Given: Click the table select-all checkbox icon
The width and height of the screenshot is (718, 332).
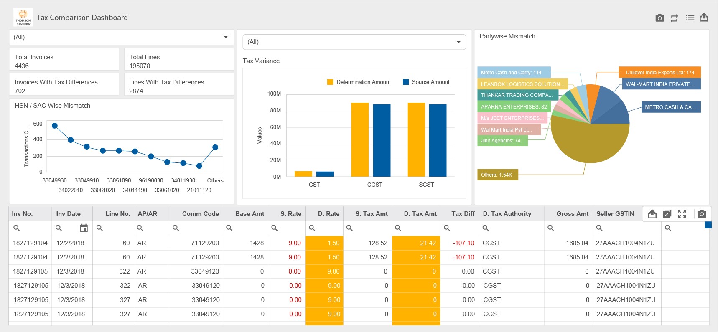Looking at the screenshot, I should pos(667,214).
